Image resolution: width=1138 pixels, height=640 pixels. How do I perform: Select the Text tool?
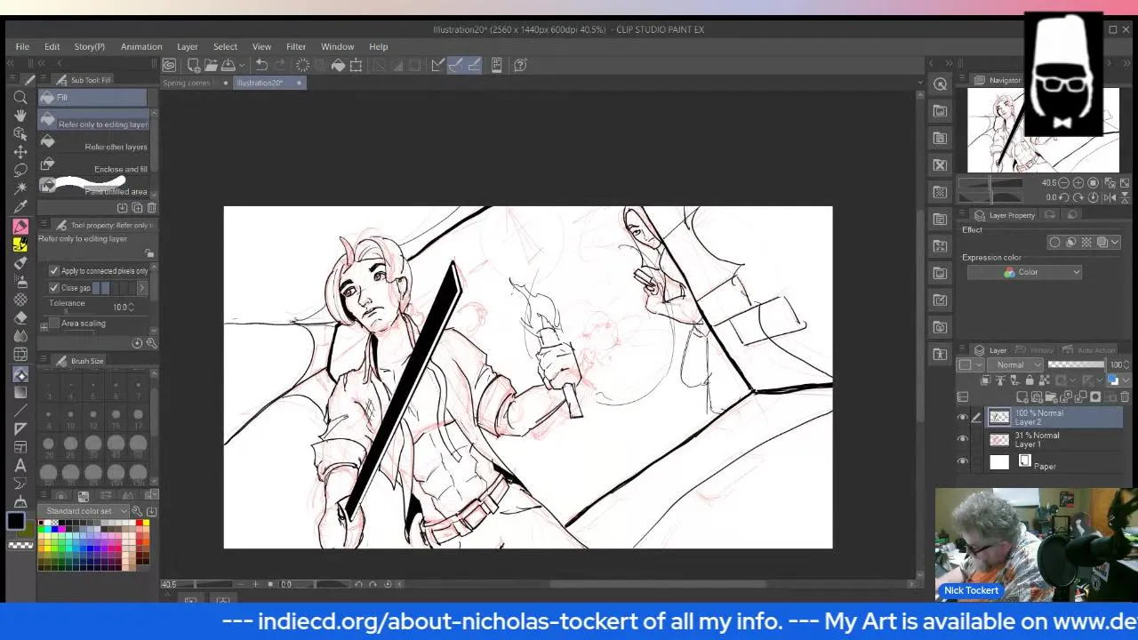pyautogui.click(x=20, y=465)
